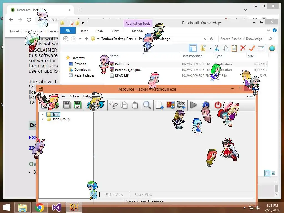Click the Explorer Back arrow
284x213 pixels.
[65, 39]
